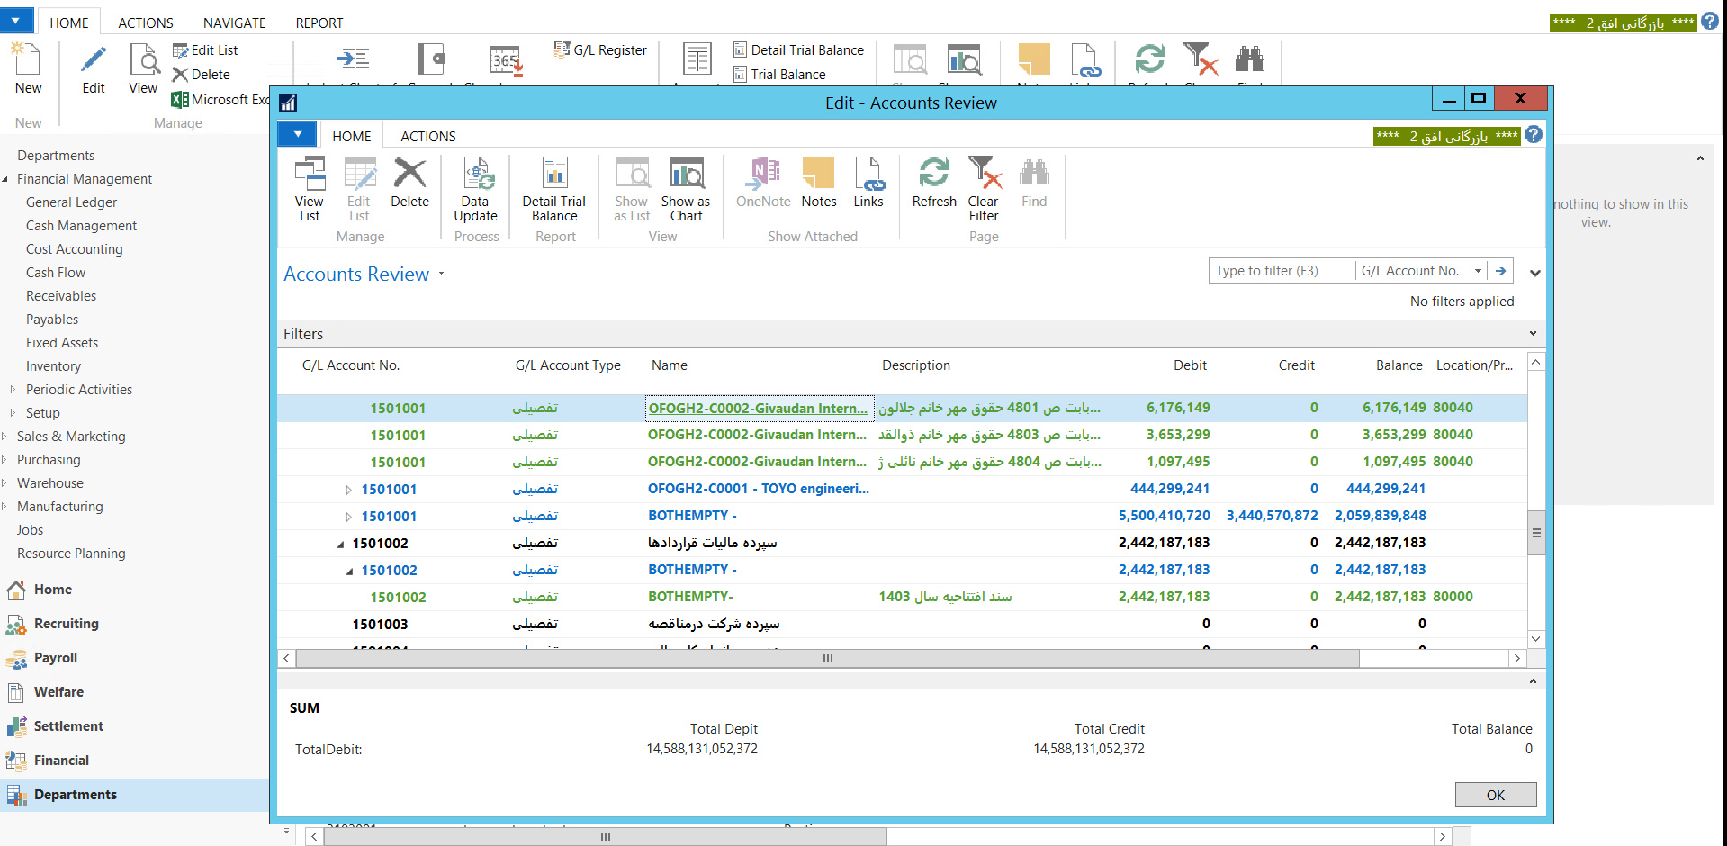Click the G/L Account Type column header
This screenshot has height=846, width=1727.
pyautogui.click(x=568, y=365)
